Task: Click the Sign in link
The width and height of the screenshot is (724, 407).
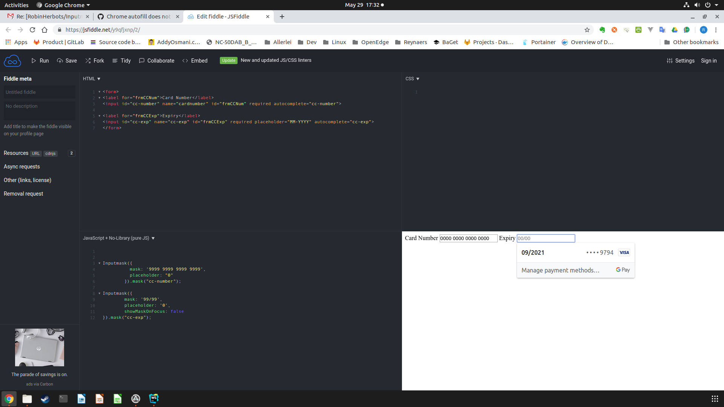Action: pyautogui.click(x=709, y=60)
